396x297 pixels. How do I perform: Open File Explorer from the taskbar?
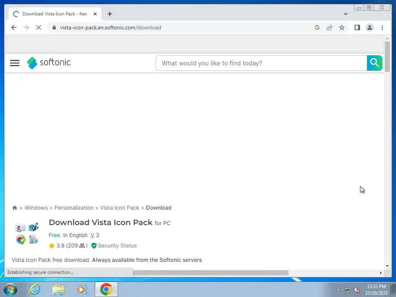pyautogui.click(x=58, y=289)
